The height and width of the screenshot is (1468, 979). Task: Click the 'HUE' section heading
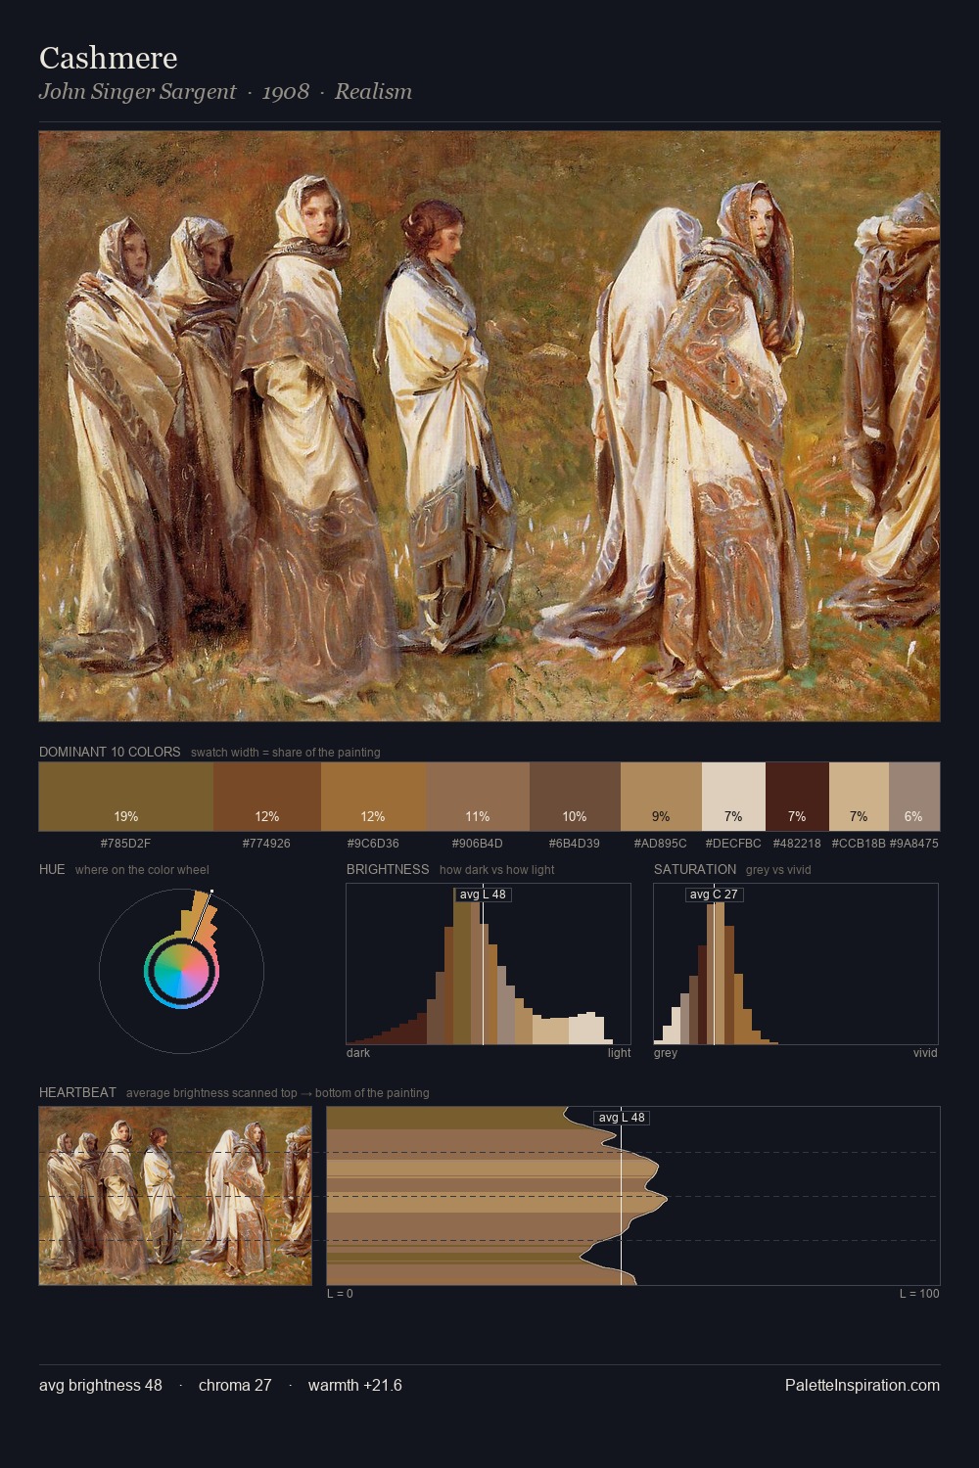[x=52, y=870]
